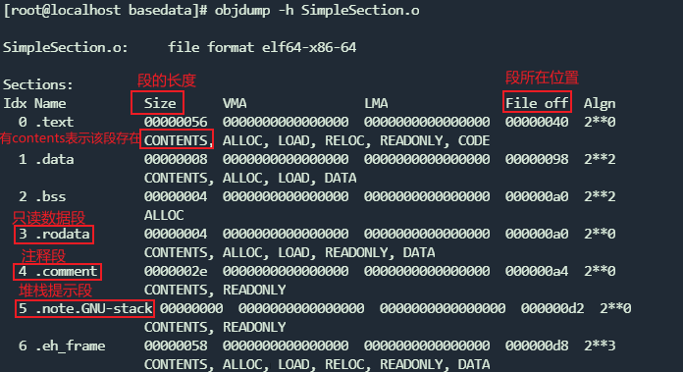Click the file format elf64-x86-64 text
The height and width of the screenshot is (372, 683).
click(x=262, y=47)
